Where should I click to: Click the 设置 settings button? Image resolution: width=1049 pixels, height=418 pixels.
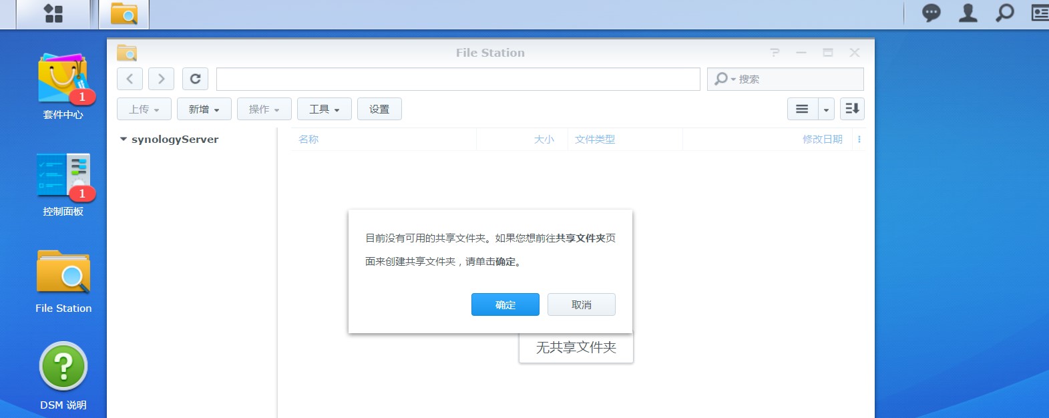(379, 109)
